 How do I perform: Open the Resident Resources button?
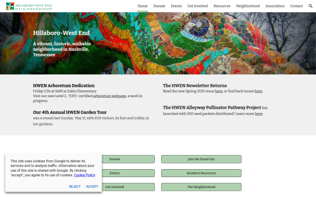[201, 173]
